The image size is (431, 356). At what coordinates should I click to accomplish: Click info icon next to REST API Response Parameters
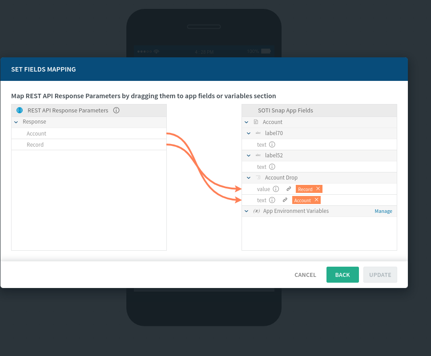pyautogui.click(x=116, y=110)
